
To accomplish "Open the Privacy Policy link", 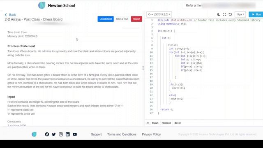I will point(151,134).
